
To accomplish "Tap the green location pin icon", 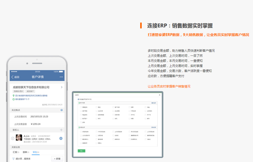I will (x=13, y=96).
